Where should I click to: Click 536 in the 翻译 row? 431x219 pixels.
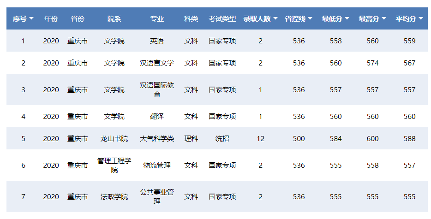299,117
